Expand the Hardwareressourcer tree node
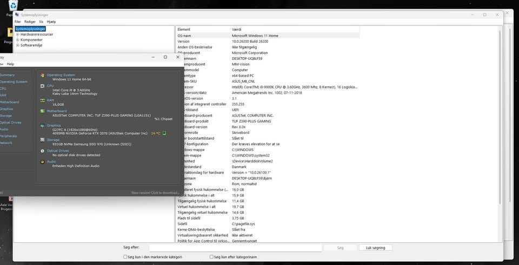 (x=18, y=35)
